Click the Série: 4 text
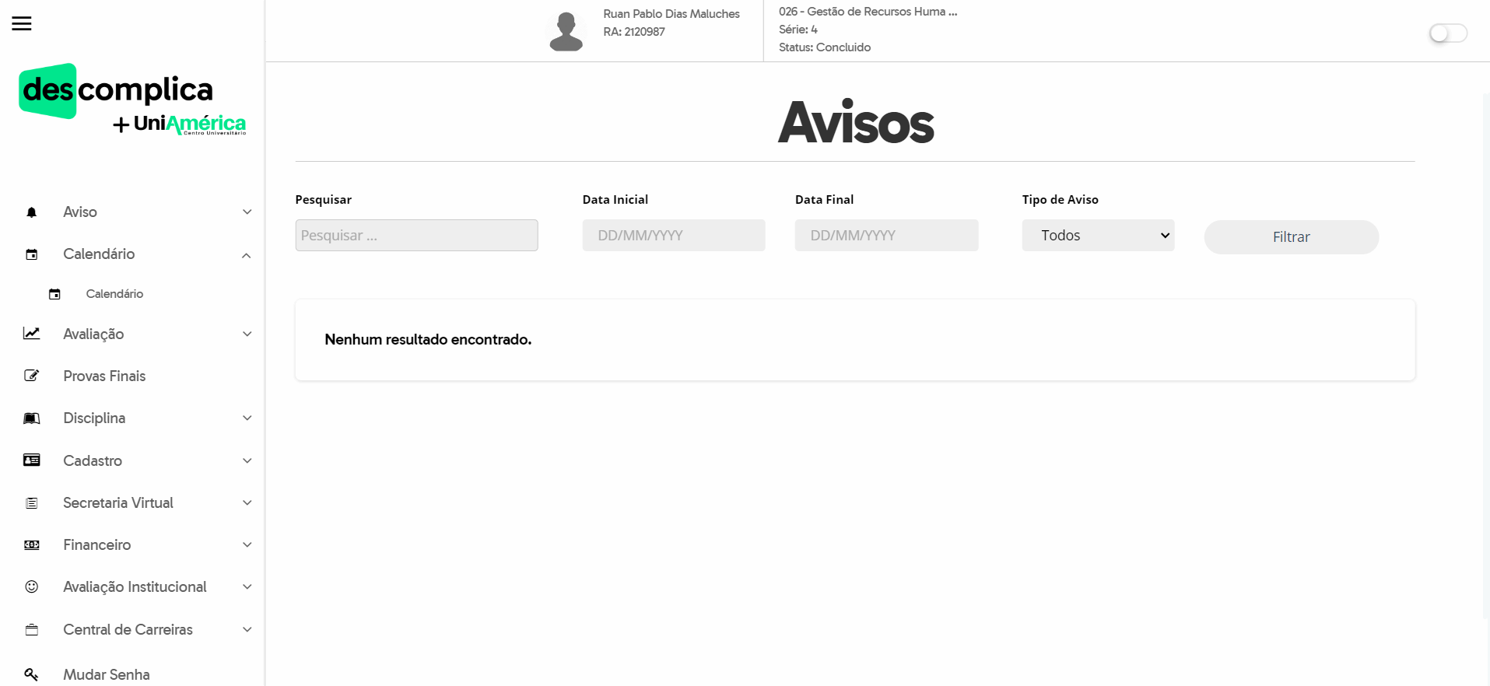This screenshot has height=686, width=1490. click(x=798, y=30)
